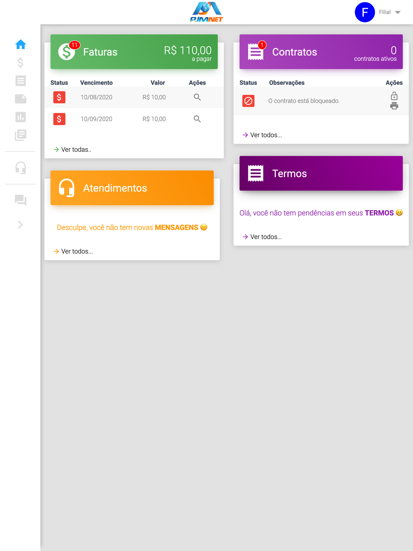Click the no new MENSAGENS message
Screen dimensions: 413x551
132,228
